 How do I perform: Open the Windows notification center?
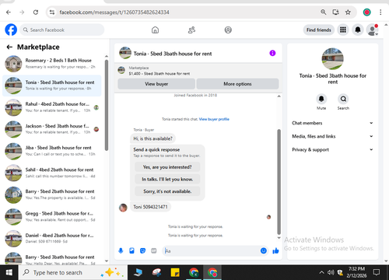tap(377, 272)
